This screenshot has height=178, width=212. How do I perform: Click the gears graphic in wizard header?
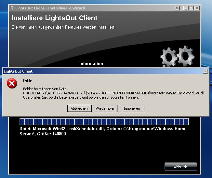pyautogui.click(x=178, y=57)
